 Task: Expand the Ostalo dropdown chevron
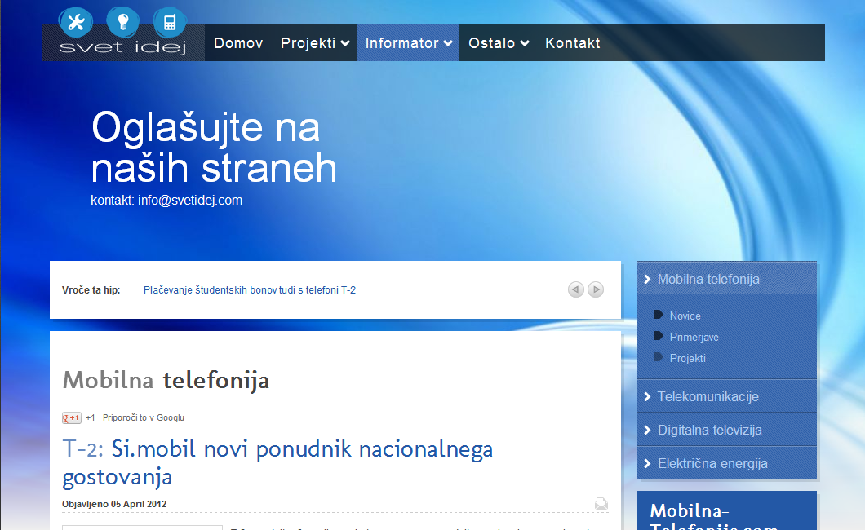click(525, 43)
